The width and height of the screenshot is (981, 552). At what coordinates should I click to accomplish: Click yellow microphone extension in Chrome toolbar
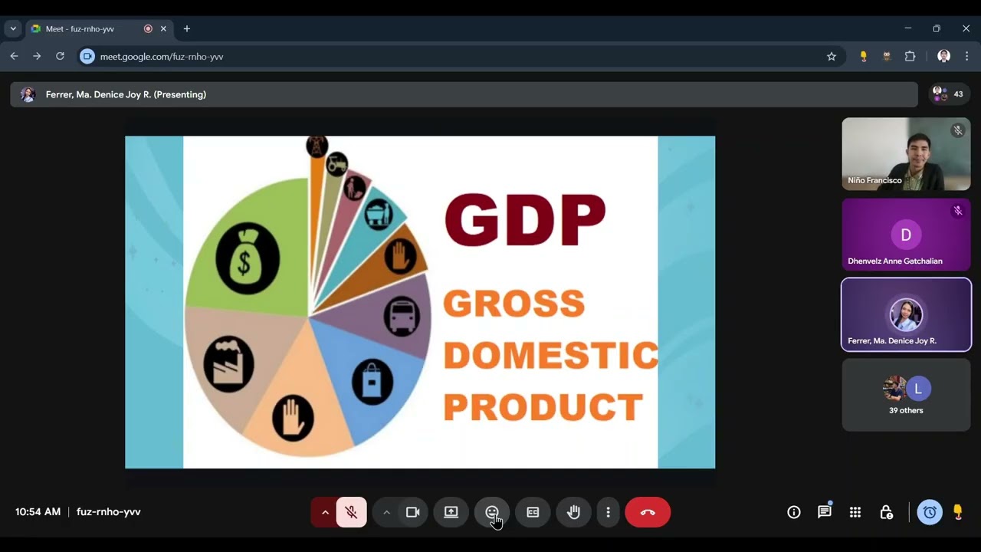pyautogui.click(x=864, y=56)
